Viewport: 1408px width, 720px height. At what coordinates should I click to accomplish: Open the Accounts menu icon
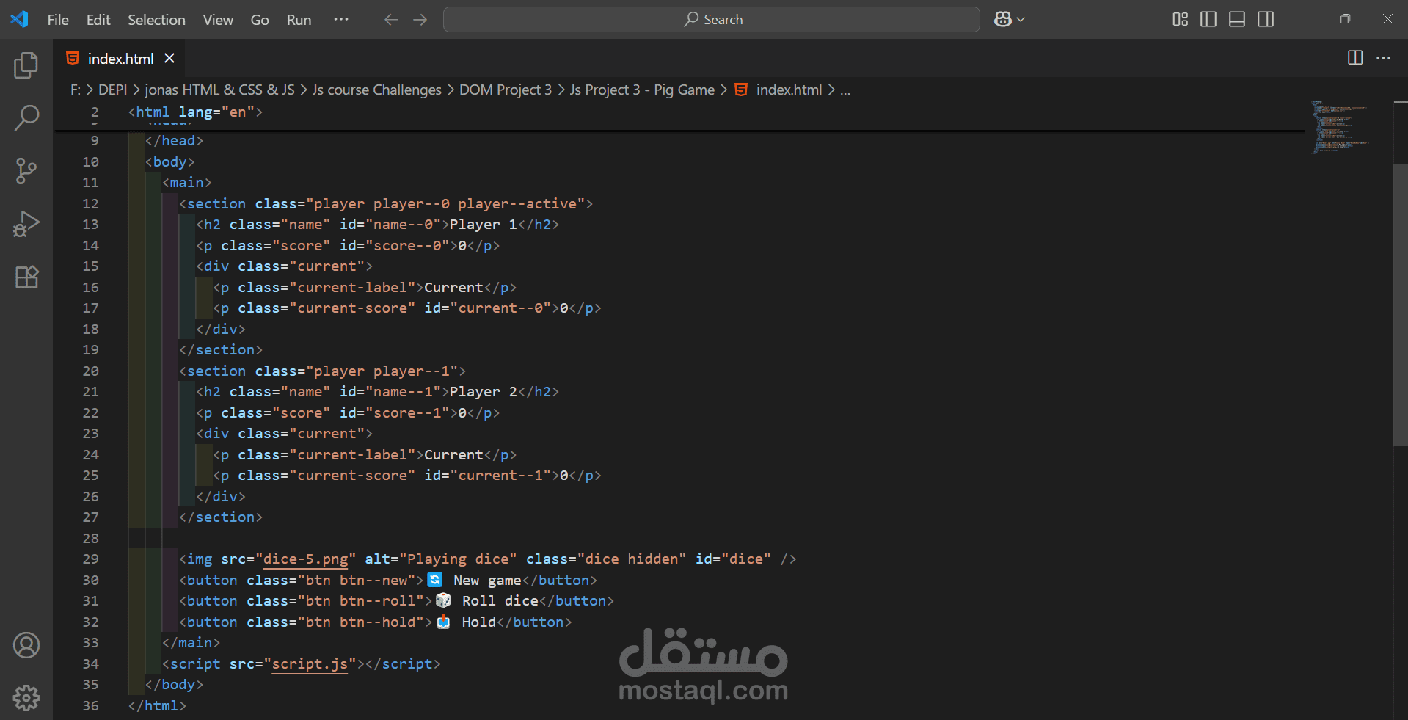(26, 645)
